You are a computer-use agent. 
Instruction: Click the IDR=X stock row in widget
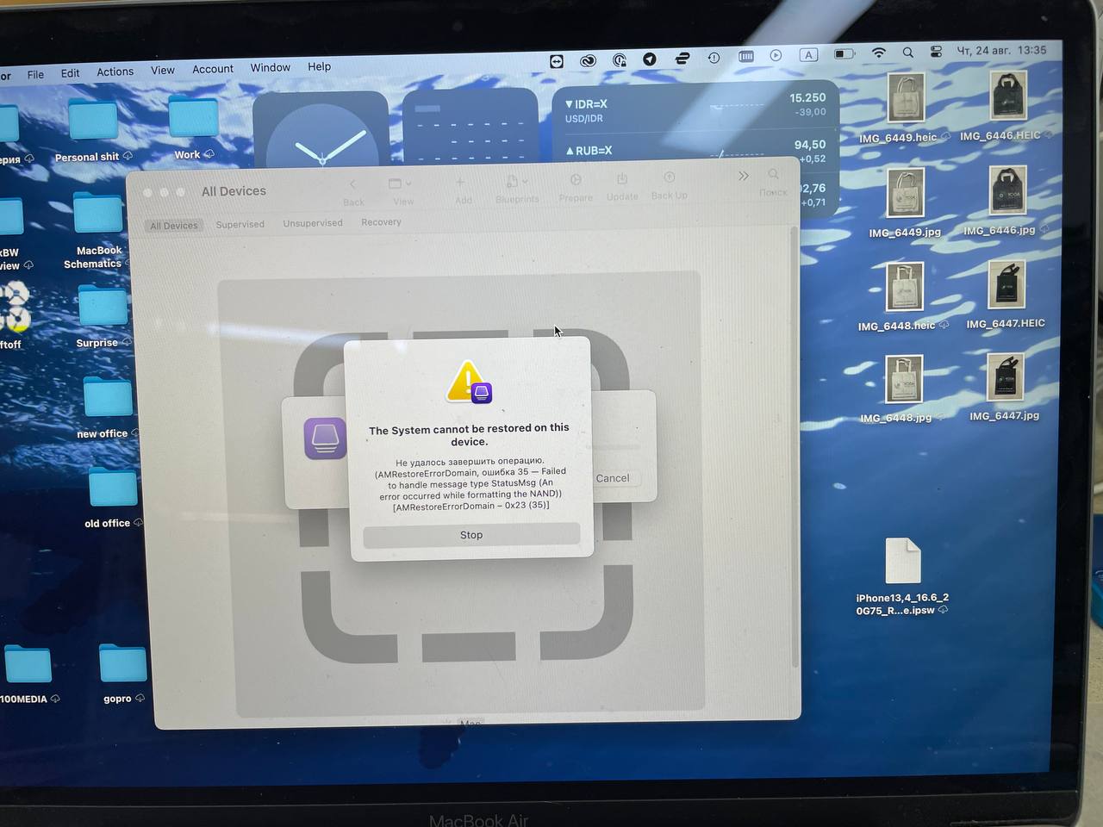point(695,109)
